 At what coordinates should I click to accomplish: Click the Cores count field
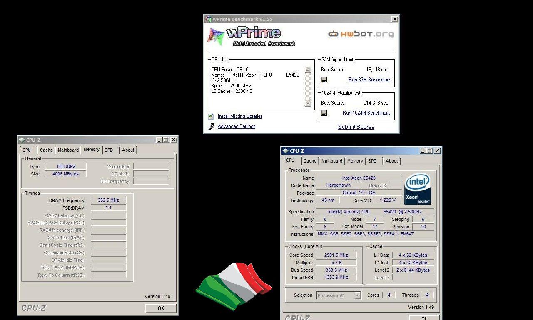(x=389, y=295)
